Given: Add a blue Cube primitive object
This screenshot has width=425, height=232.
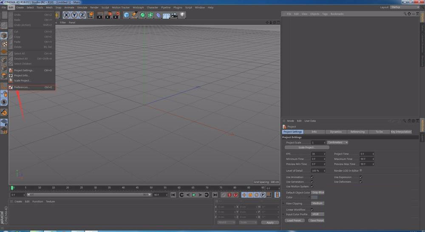Looking at the screenshot, I should pos(126,15).
